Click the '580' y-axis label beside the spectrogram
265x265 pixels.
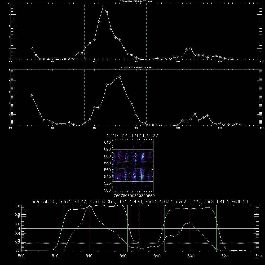point(108,163)
